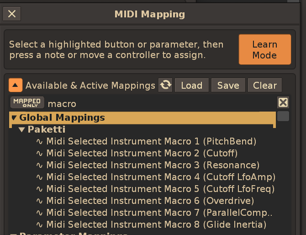Image resolution: width=306 pixels, height=235 pixels.
Task: Select Macro 8 (Glide Inertia) mapping
Action: tap(156, 224)
